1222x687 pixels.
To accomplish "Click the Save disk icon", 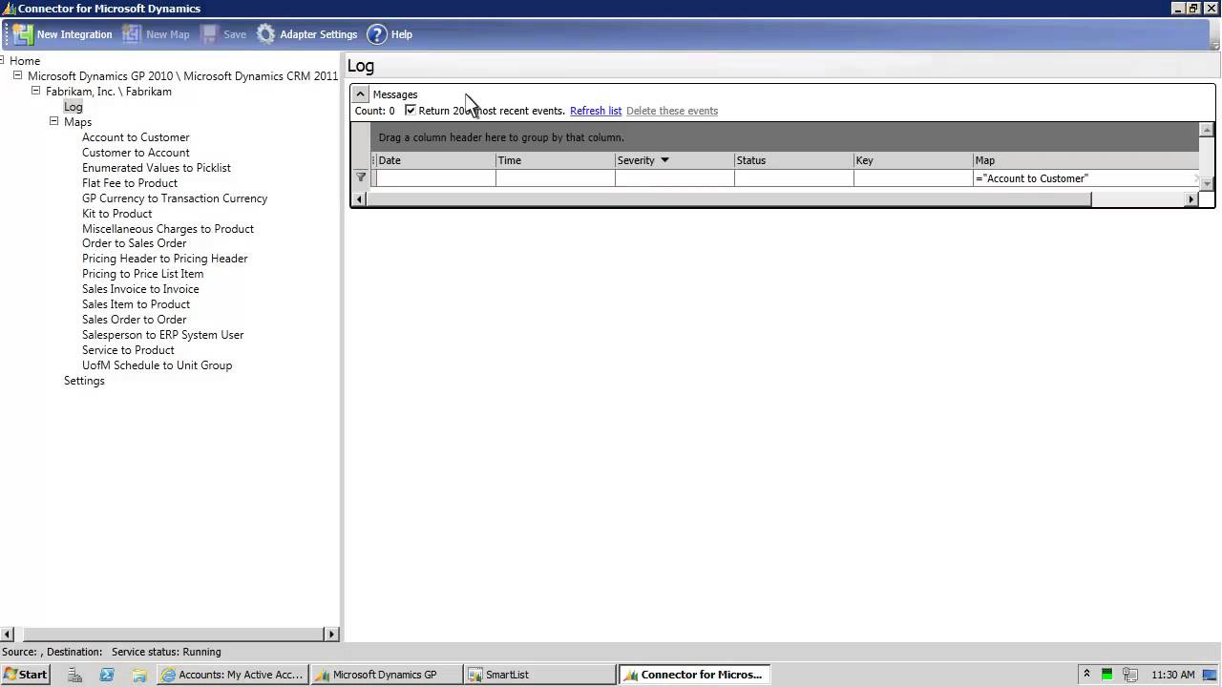I will [x=209, y=34].
